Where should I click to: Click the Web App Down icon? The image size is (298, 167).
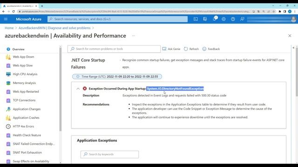click(x=8, y=57)
